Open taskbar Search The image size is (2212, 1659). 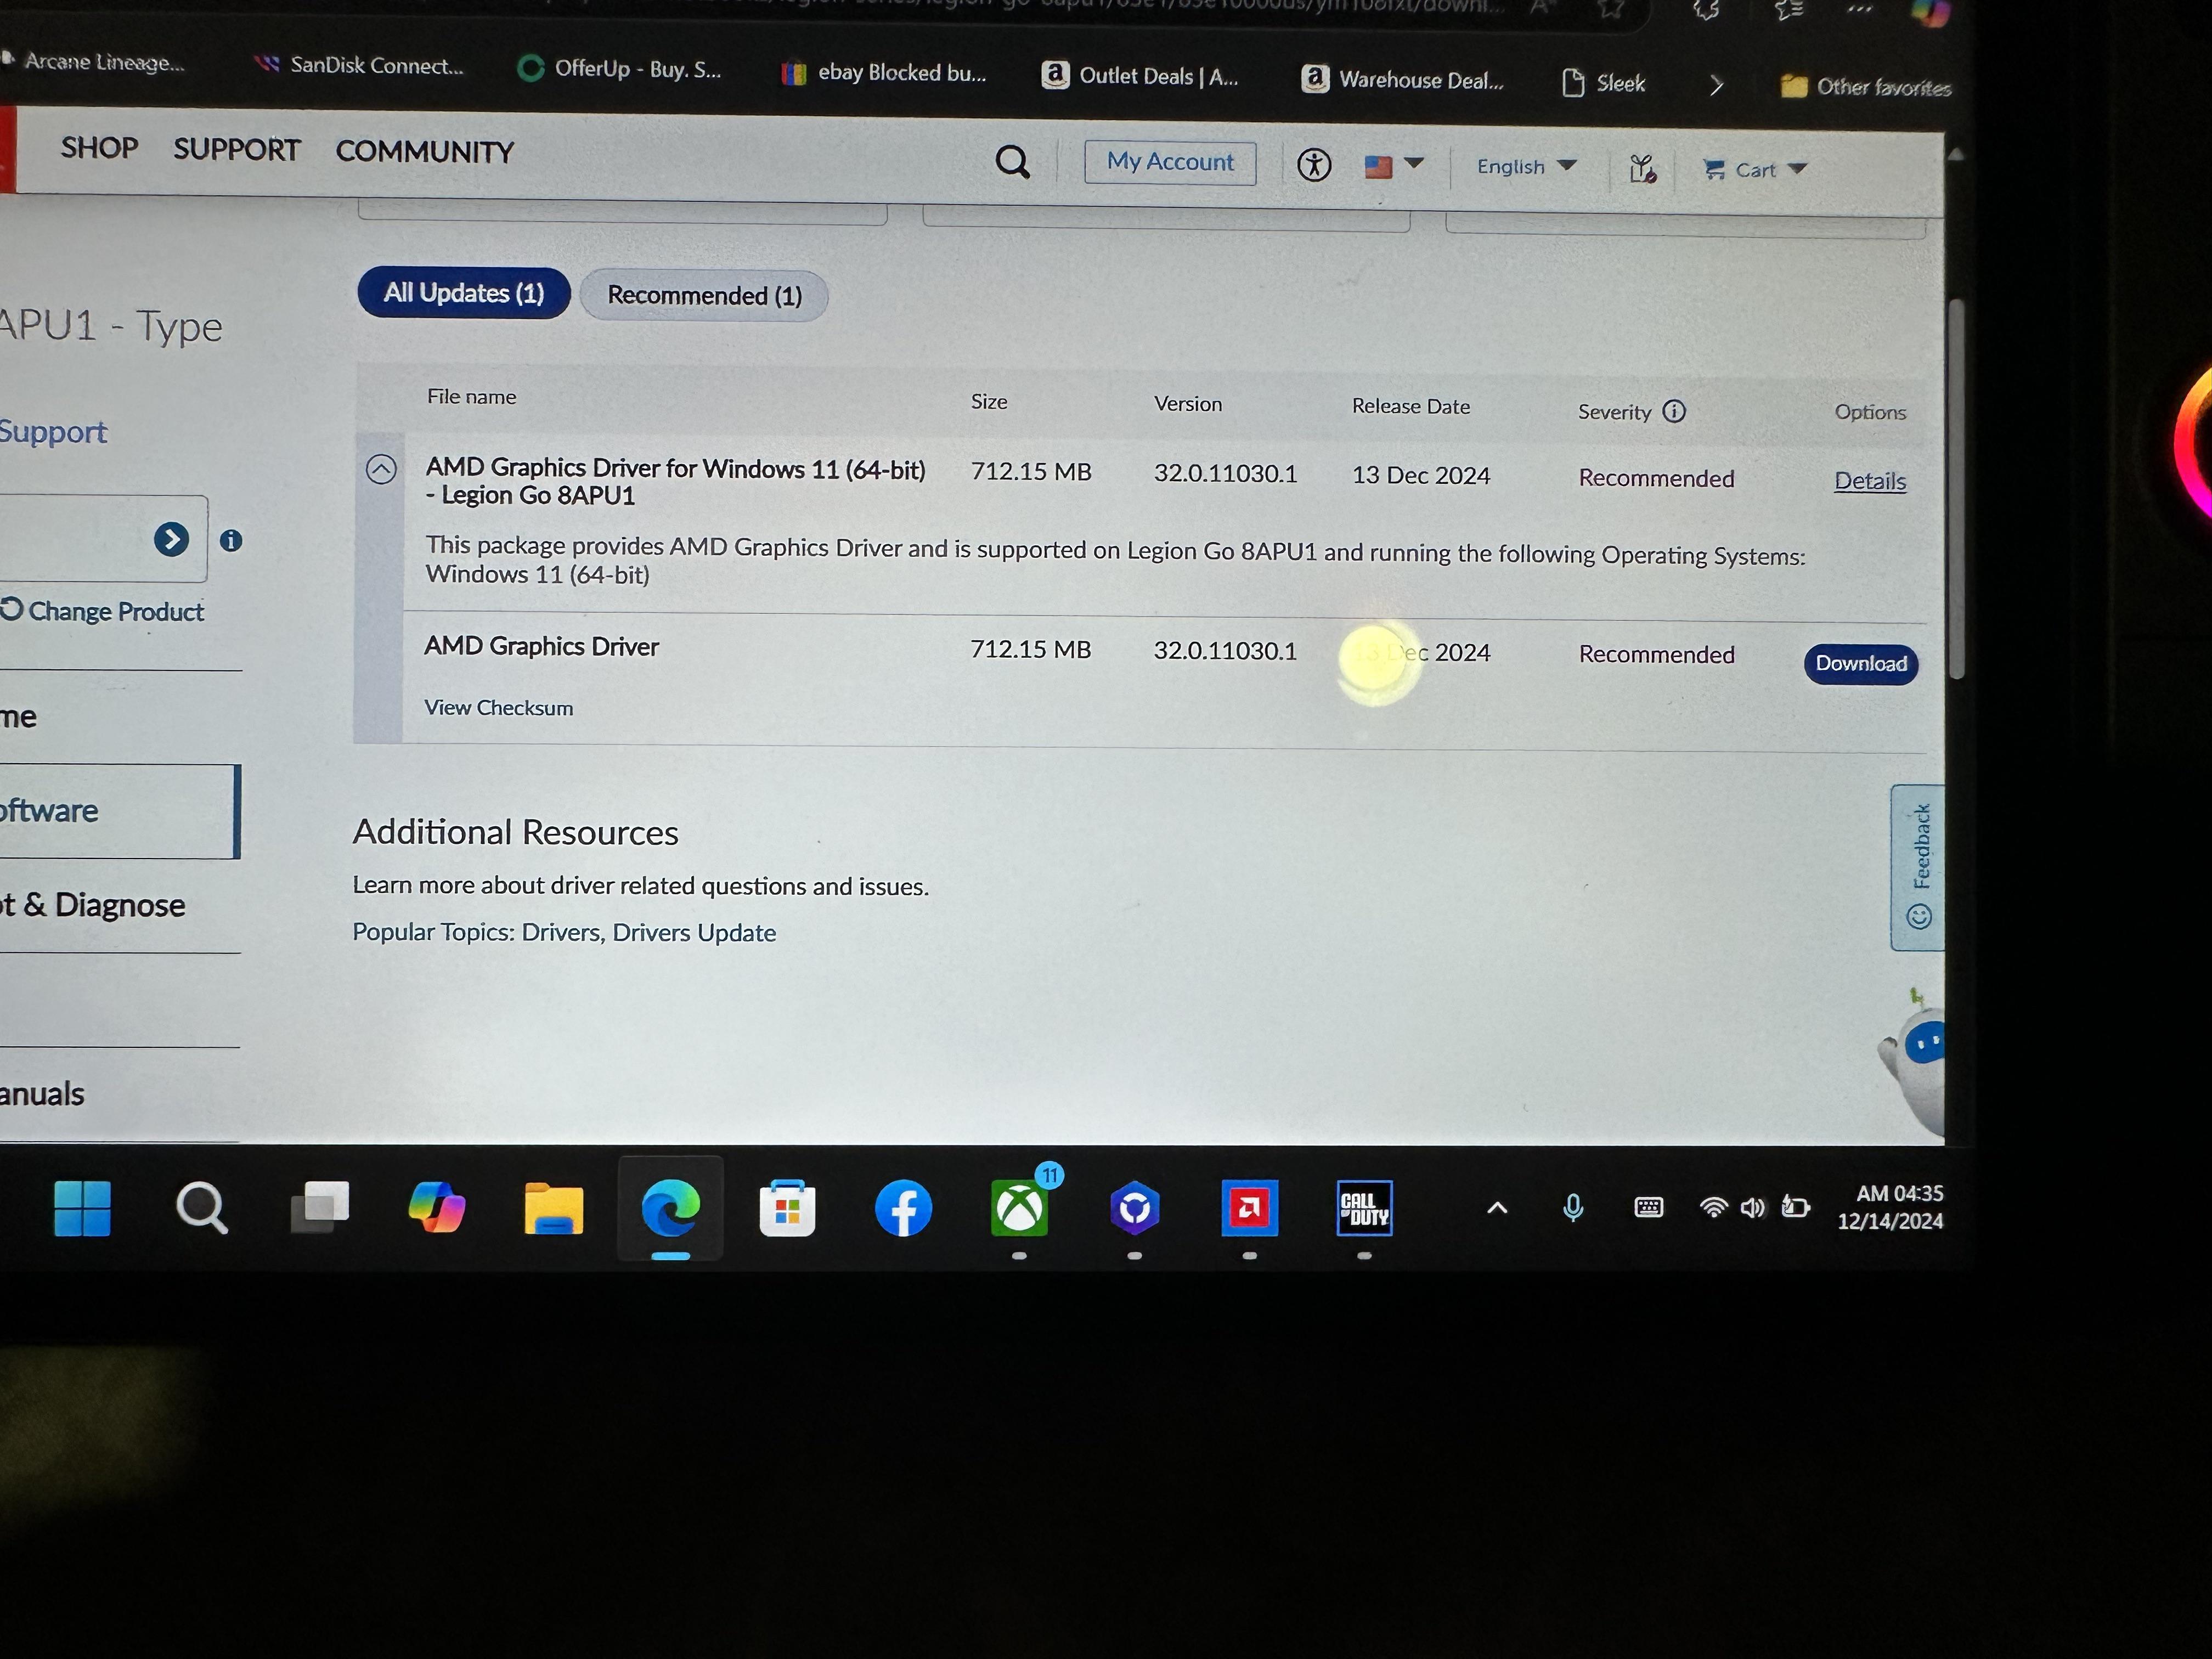(x=201, y=1208)
